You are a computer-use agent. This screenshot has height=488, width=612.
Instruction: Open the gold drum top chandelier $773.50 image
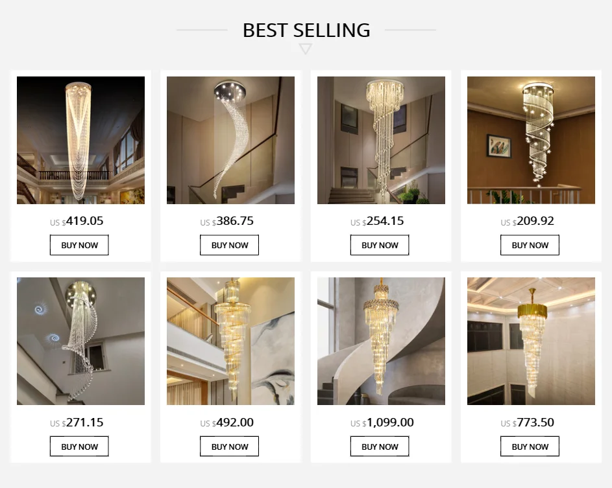(x=532, y=341)
